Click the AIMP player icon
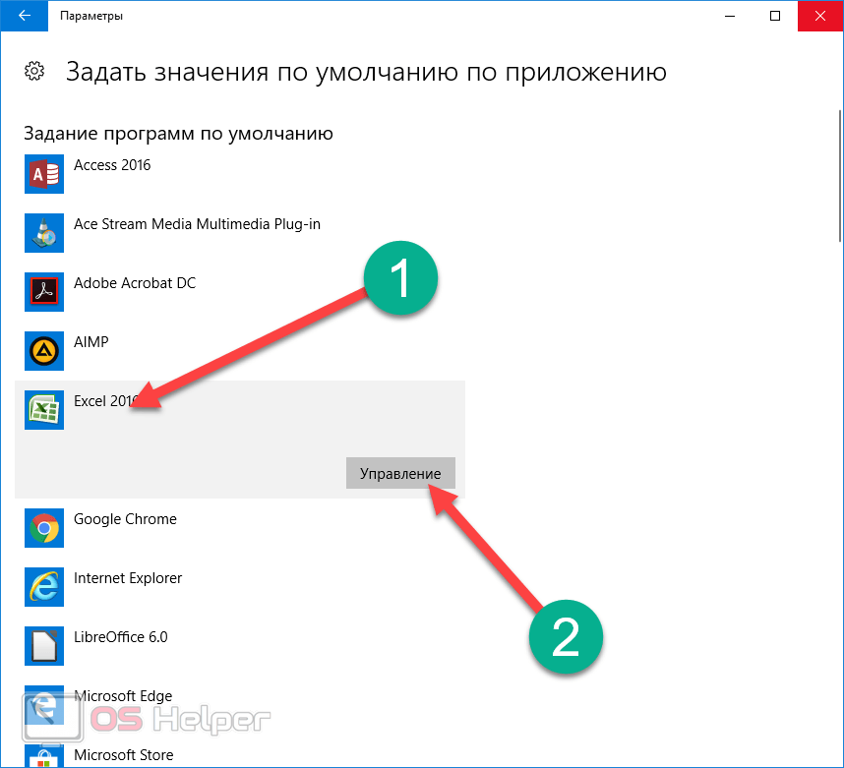 [44, 351]
